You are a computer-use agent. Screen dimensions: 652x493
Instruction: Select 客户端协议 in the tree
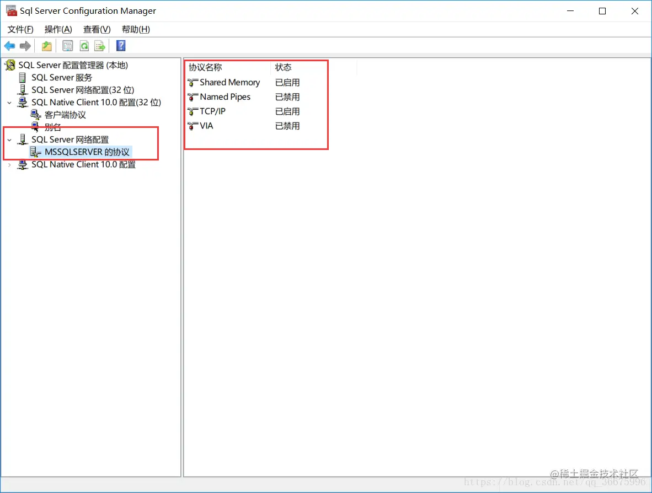coord(65,115)
